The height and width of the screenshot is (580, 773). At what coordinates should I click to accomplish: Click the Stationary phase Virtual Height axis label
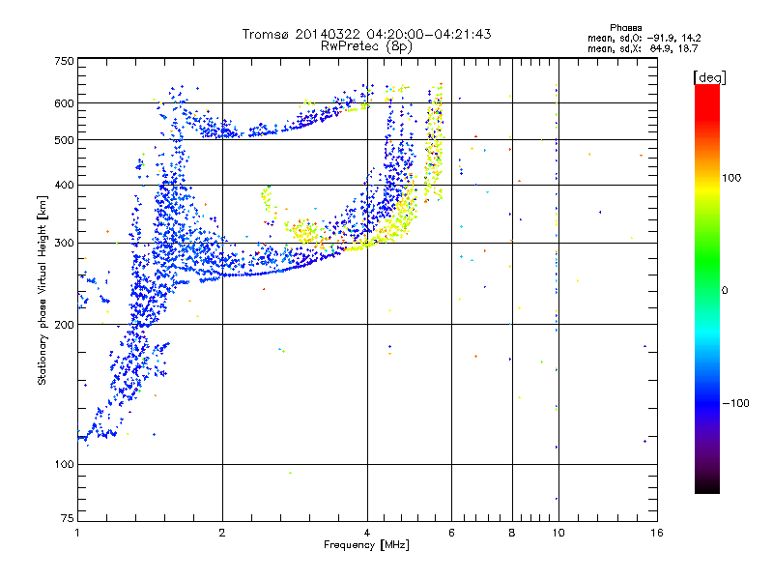43,290
